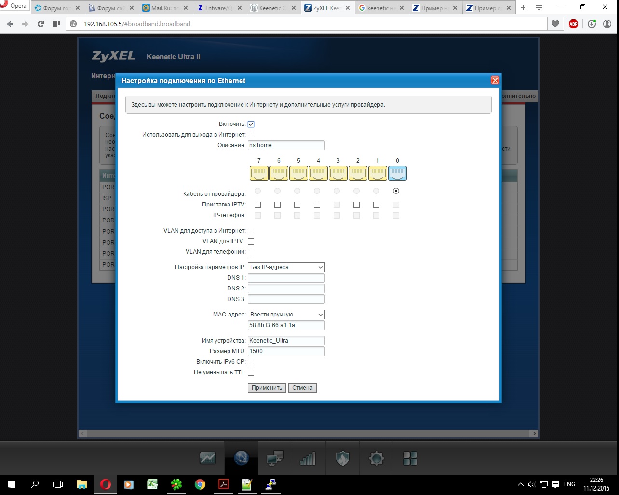
Task: Click the DNS 1 input field
Action: [286, 278]
